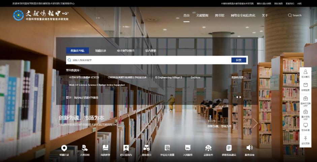The height and width of the screenshot is (162, 317).
Task: Switch to the 馆藏目录 search tab
Action: [100, 51]
